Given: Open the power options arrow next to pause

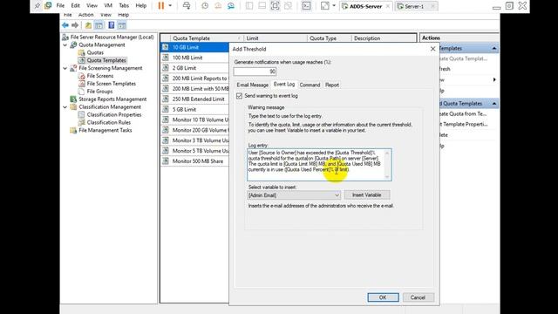Looking at the screenshot, I should click(x=170, y=6).
